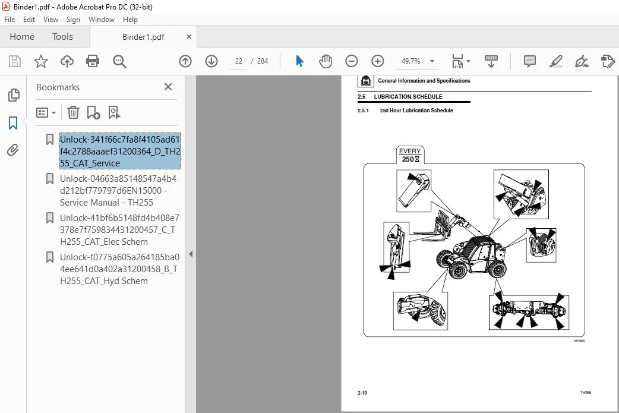Add a new bookmark icon

pos(93,112)
